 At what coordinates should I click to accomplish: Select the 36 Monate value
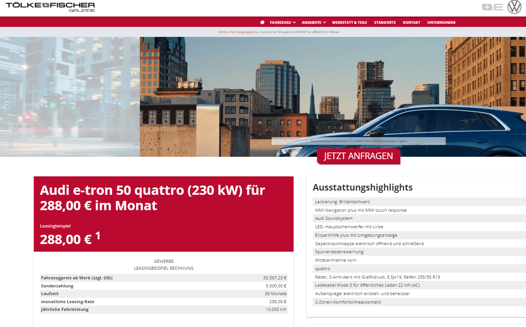coord(276,294)
